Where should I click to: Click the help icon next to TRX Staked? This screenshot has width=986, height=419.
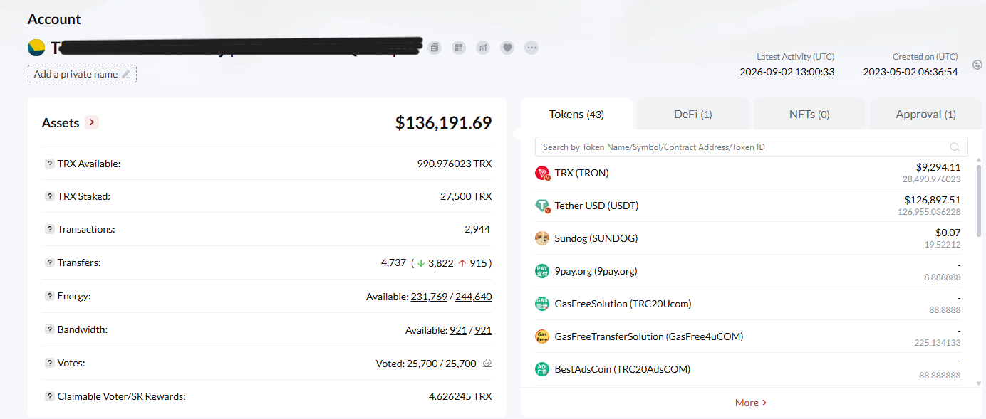click(x=49, y=196)
